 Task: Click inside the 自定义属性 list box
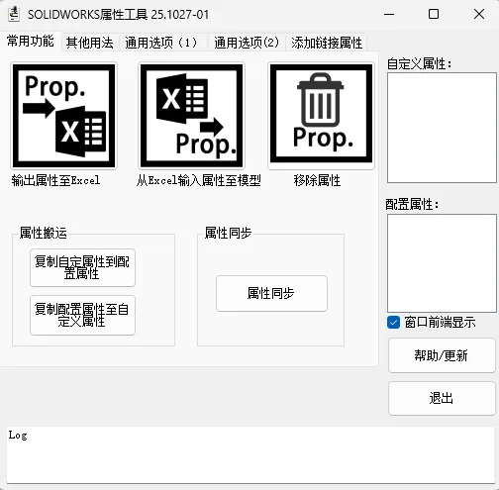coord(442,128)
